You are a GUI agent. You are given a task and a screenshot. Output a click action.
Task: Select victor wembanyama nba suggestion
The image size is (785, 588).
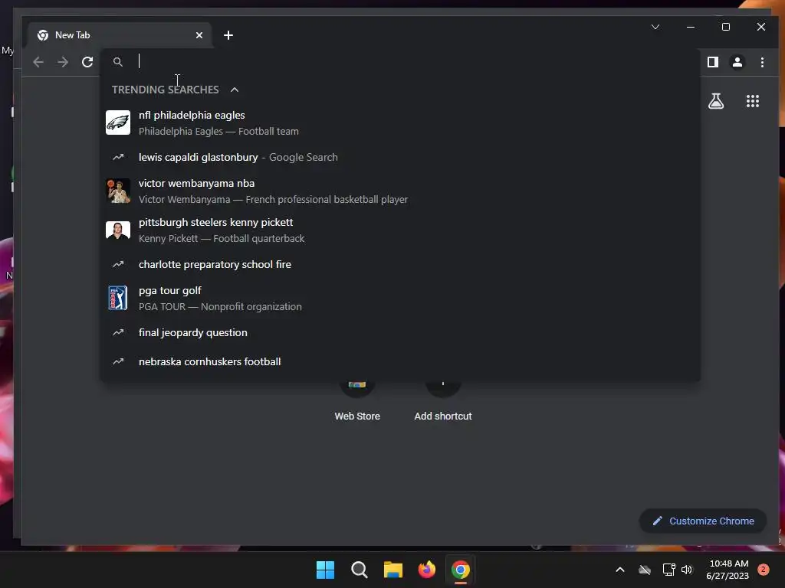tap(400, 191)
